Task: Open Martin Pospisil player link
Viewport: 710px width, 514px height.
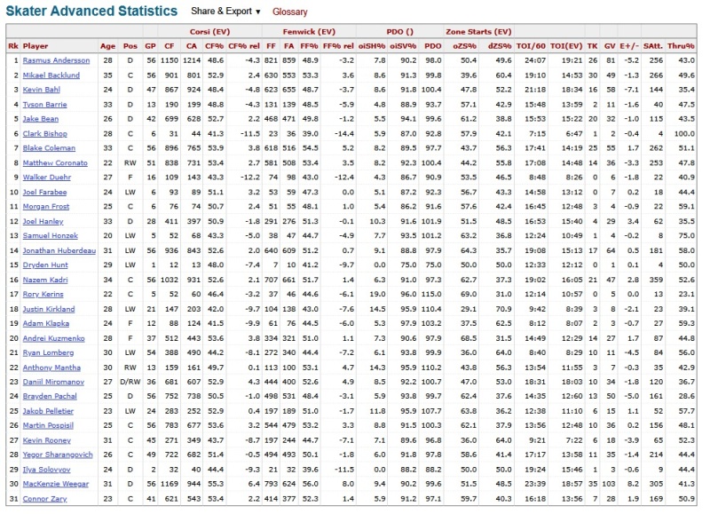Action: point(48,426)
